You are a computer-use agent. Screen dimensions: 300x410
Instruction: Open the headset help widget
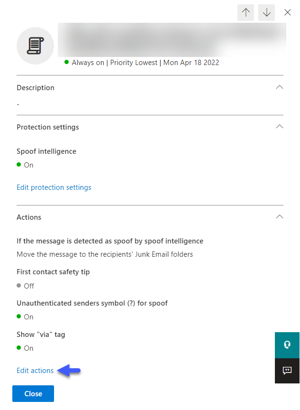point(287,345)
